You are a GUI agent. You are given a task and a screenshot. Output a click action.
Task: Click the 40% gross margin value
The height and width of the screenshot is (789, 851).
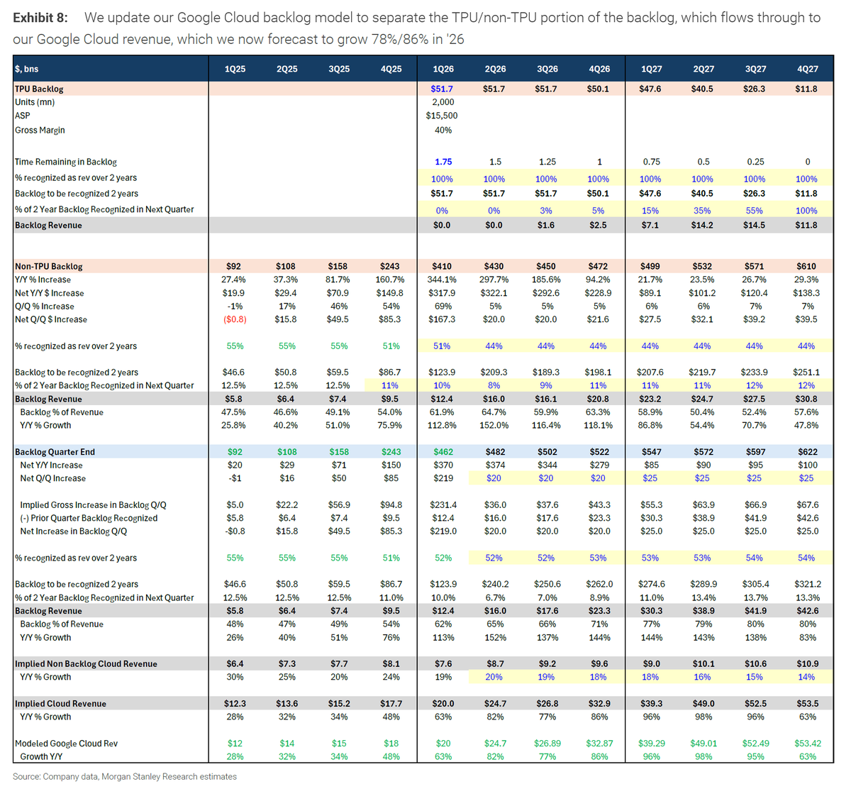[443, 131]
